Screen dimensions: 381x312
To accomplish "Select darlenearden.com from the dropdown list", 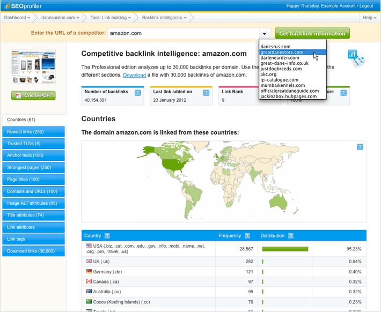I will tap(292, 58).
